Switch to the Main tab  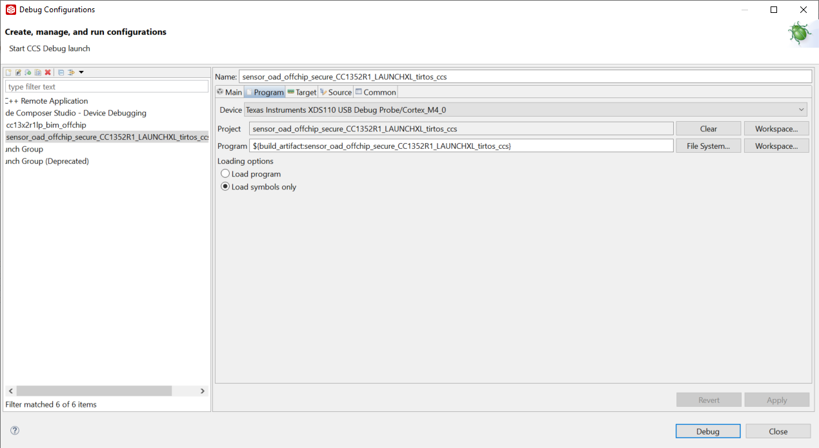click(x=230, y=92)
